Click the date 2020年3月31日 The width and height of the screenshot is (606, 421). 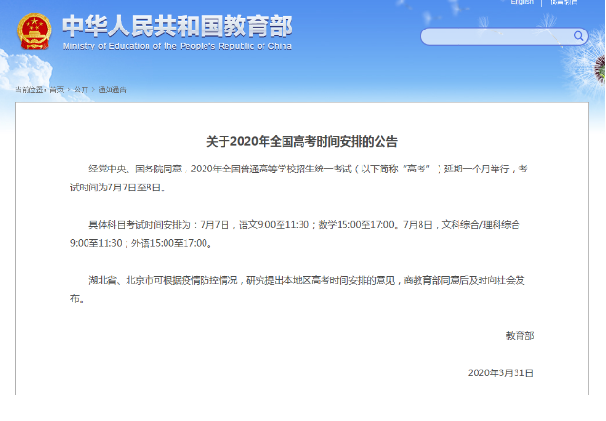click(500, 373)
